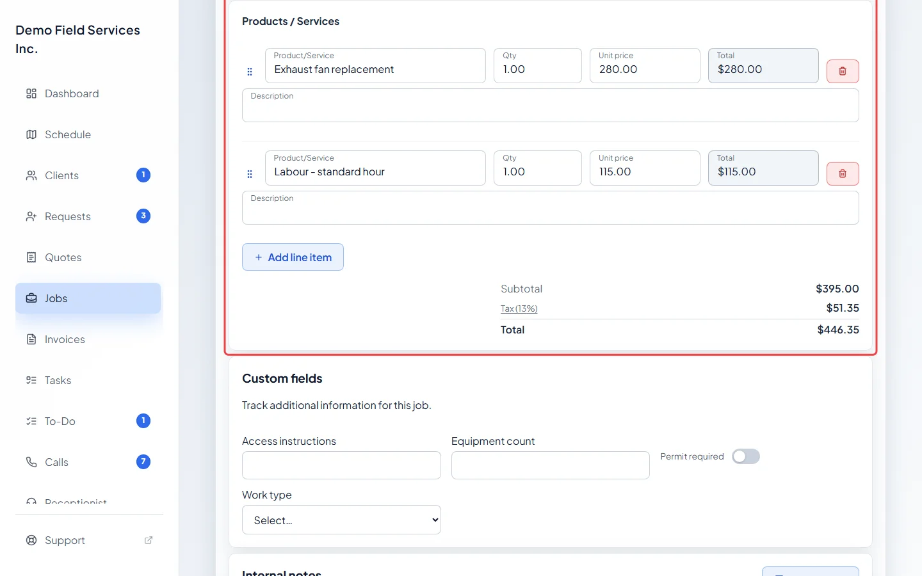Click the Tasks list icon
922x576 pixels.
pyautogui.click(x=31, y=380)
